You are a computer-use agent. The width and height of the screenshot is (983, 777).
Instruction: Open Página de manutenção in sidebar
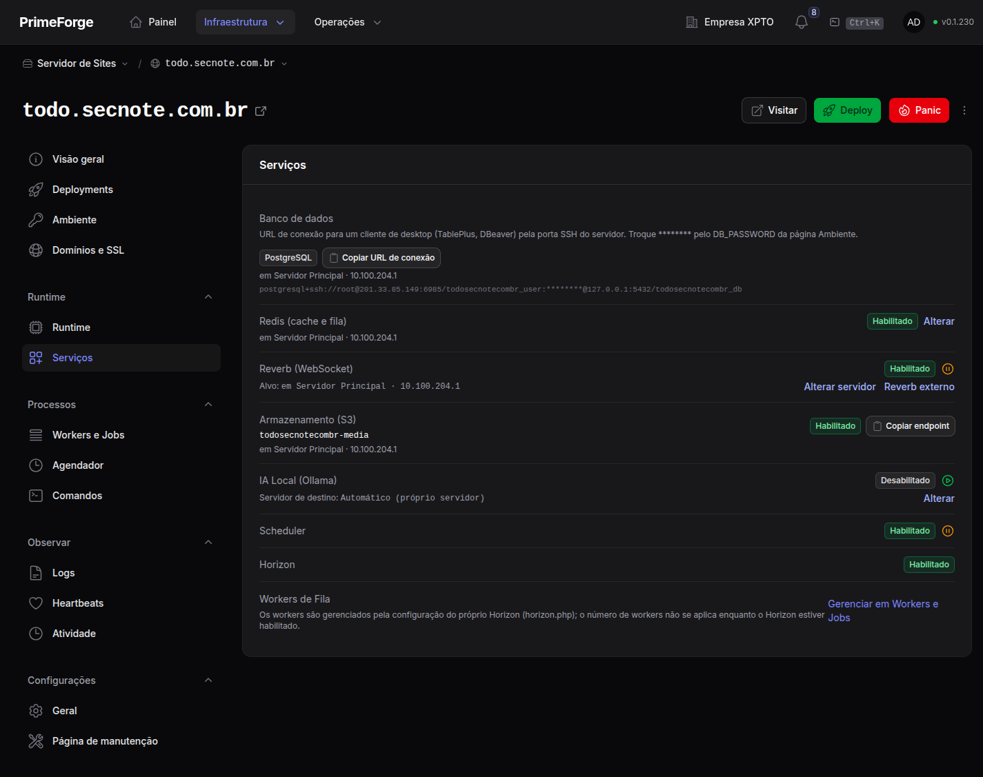pos(121,741)
